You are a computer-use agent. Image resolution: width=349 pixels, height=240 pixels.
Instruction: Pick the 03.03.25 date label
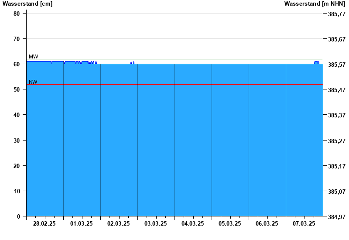pyautogui.click(x=156, y=224)
